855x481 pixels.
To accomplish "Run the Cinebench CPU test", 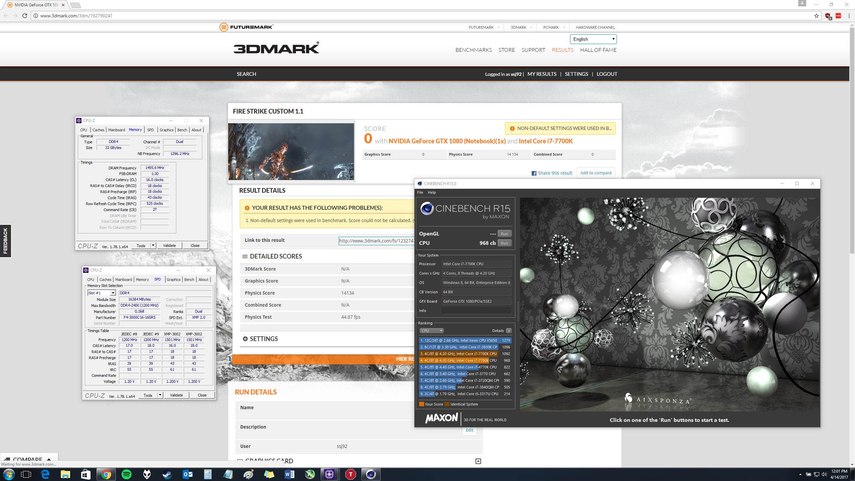I will point(504,243).
